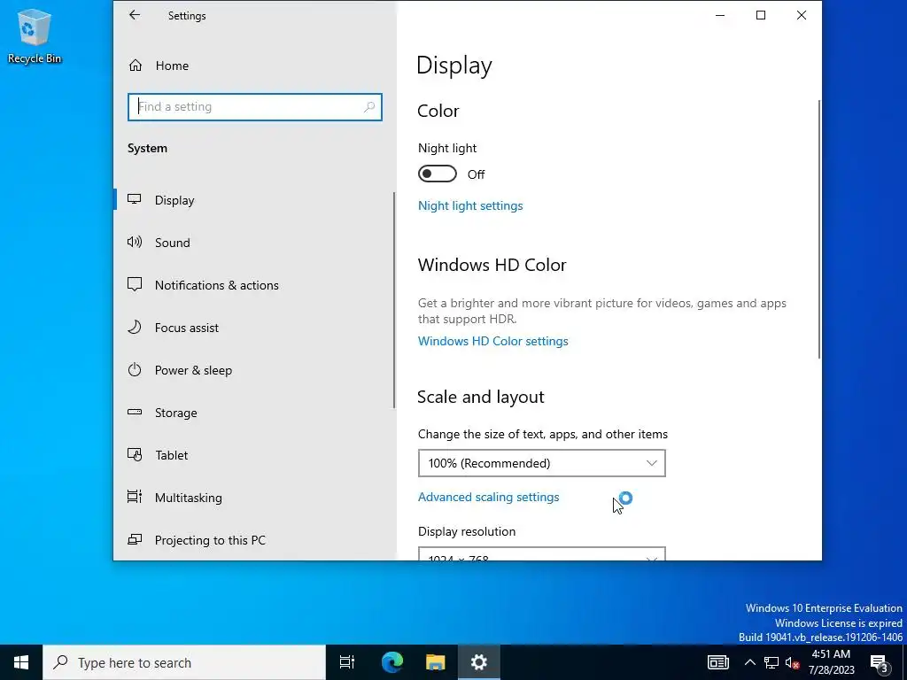Click the network tray icon

coord(771,662)
